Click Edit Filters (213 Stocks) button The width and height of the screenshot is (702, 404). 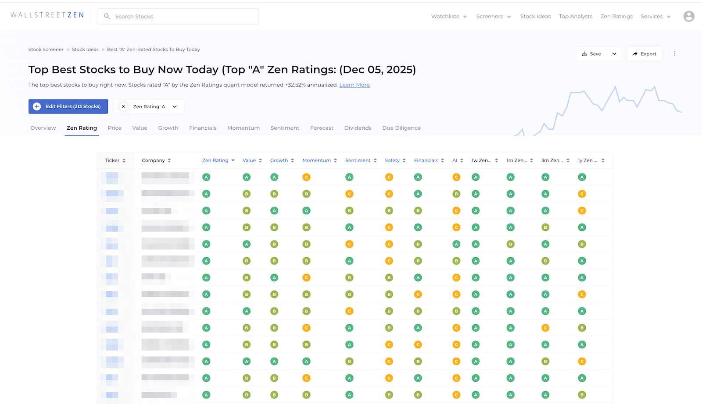click(x=68, y=106)
